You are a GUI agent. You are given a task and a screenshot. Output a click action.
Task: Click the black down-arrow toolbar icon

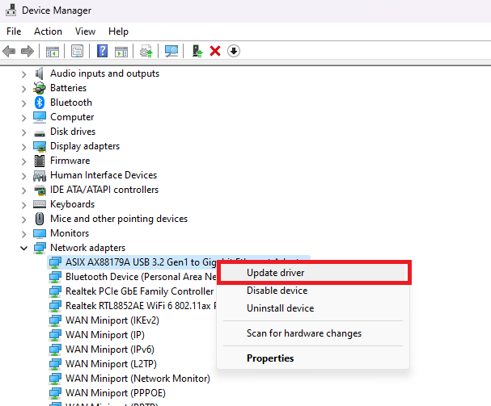point(234,51)
